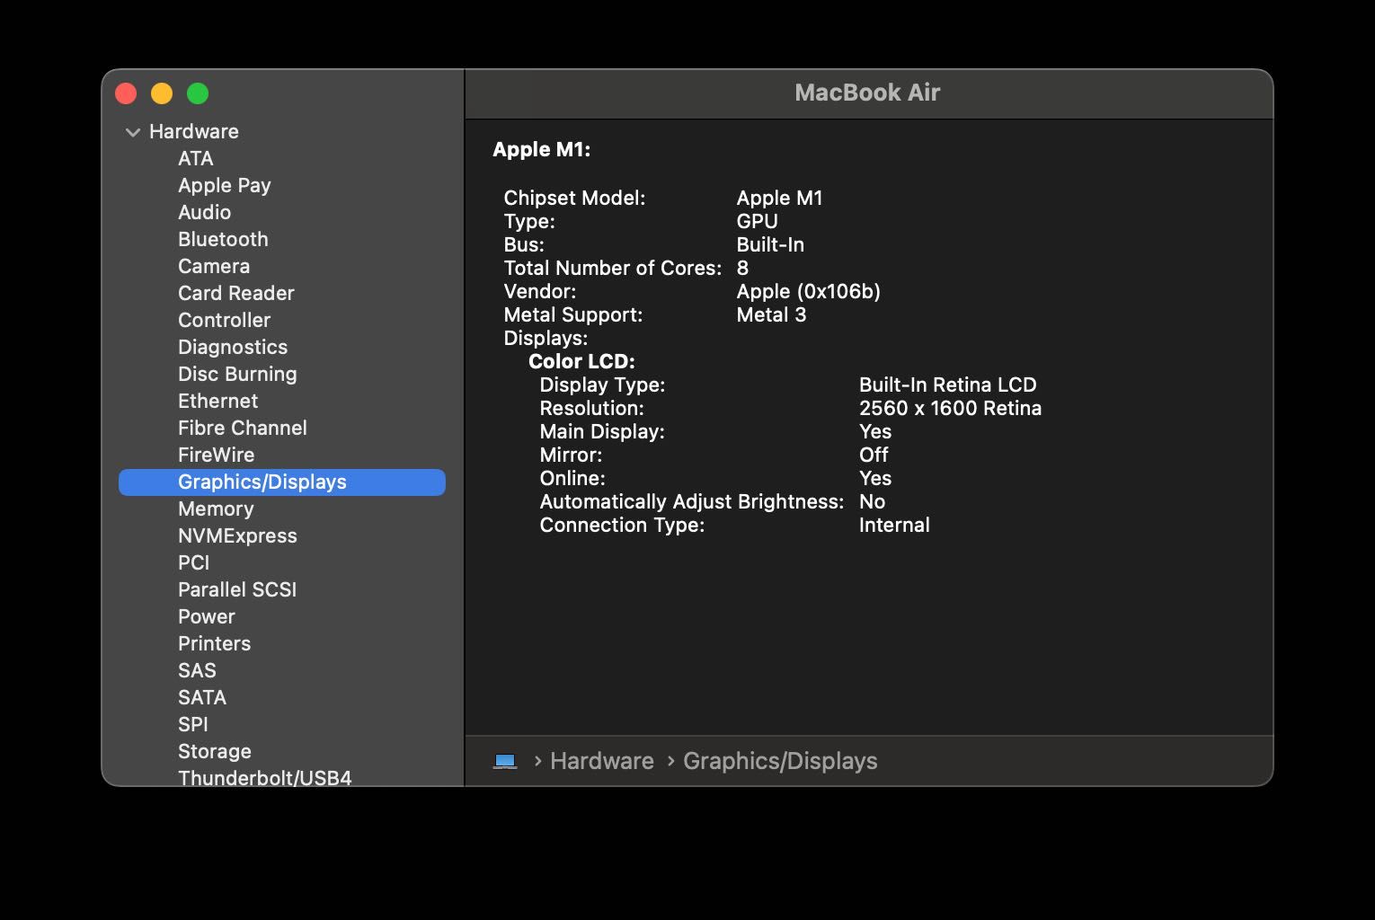The height and width of the screenshot is (920, 1375).
Task: Click the computer icon in the path bar
Action: pyautogui.click(x=505, y=761)
